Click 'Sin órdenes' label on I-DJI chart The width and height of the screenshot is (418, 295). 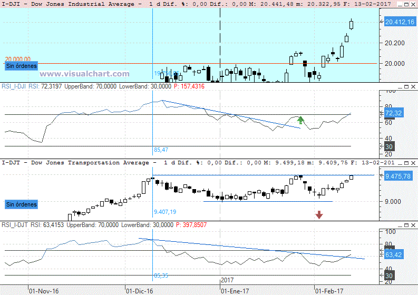click(x=21, y=66)
